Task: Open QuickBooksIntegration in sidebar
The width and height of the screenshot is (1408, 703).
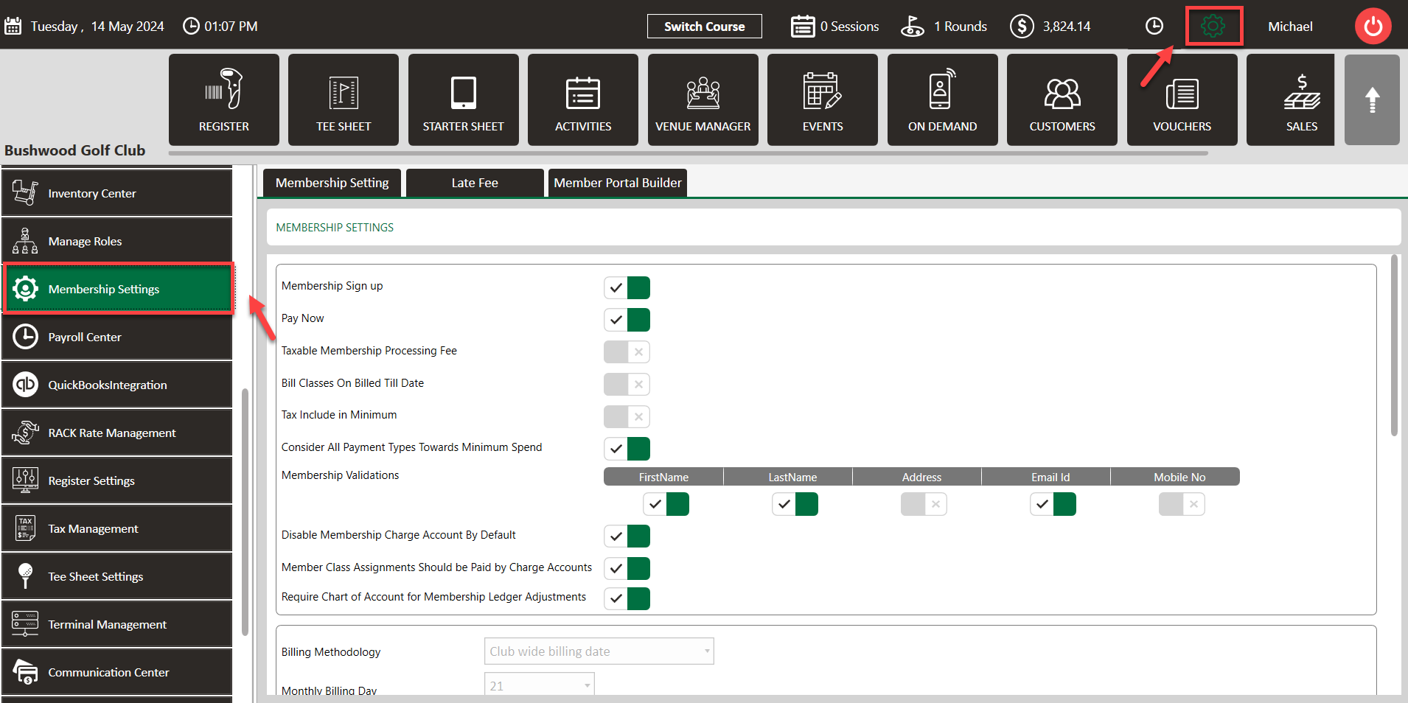Action: point(117,385)
